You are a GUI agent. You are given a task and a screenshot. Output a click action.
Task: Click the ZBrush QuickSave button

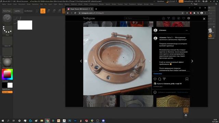pyautogui.click(x=160, y=1)
